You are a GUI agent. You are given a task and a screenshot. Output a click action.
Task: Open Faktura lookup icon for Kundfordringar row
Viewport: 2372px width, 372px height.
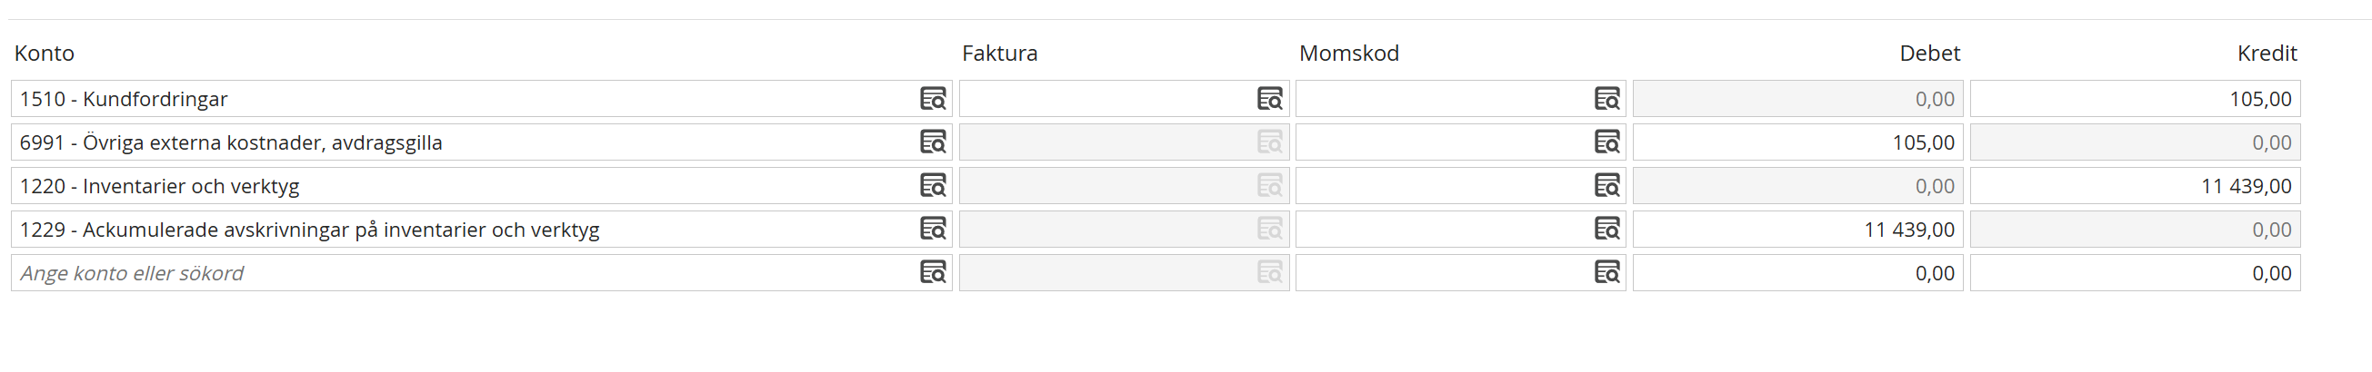1270,98
